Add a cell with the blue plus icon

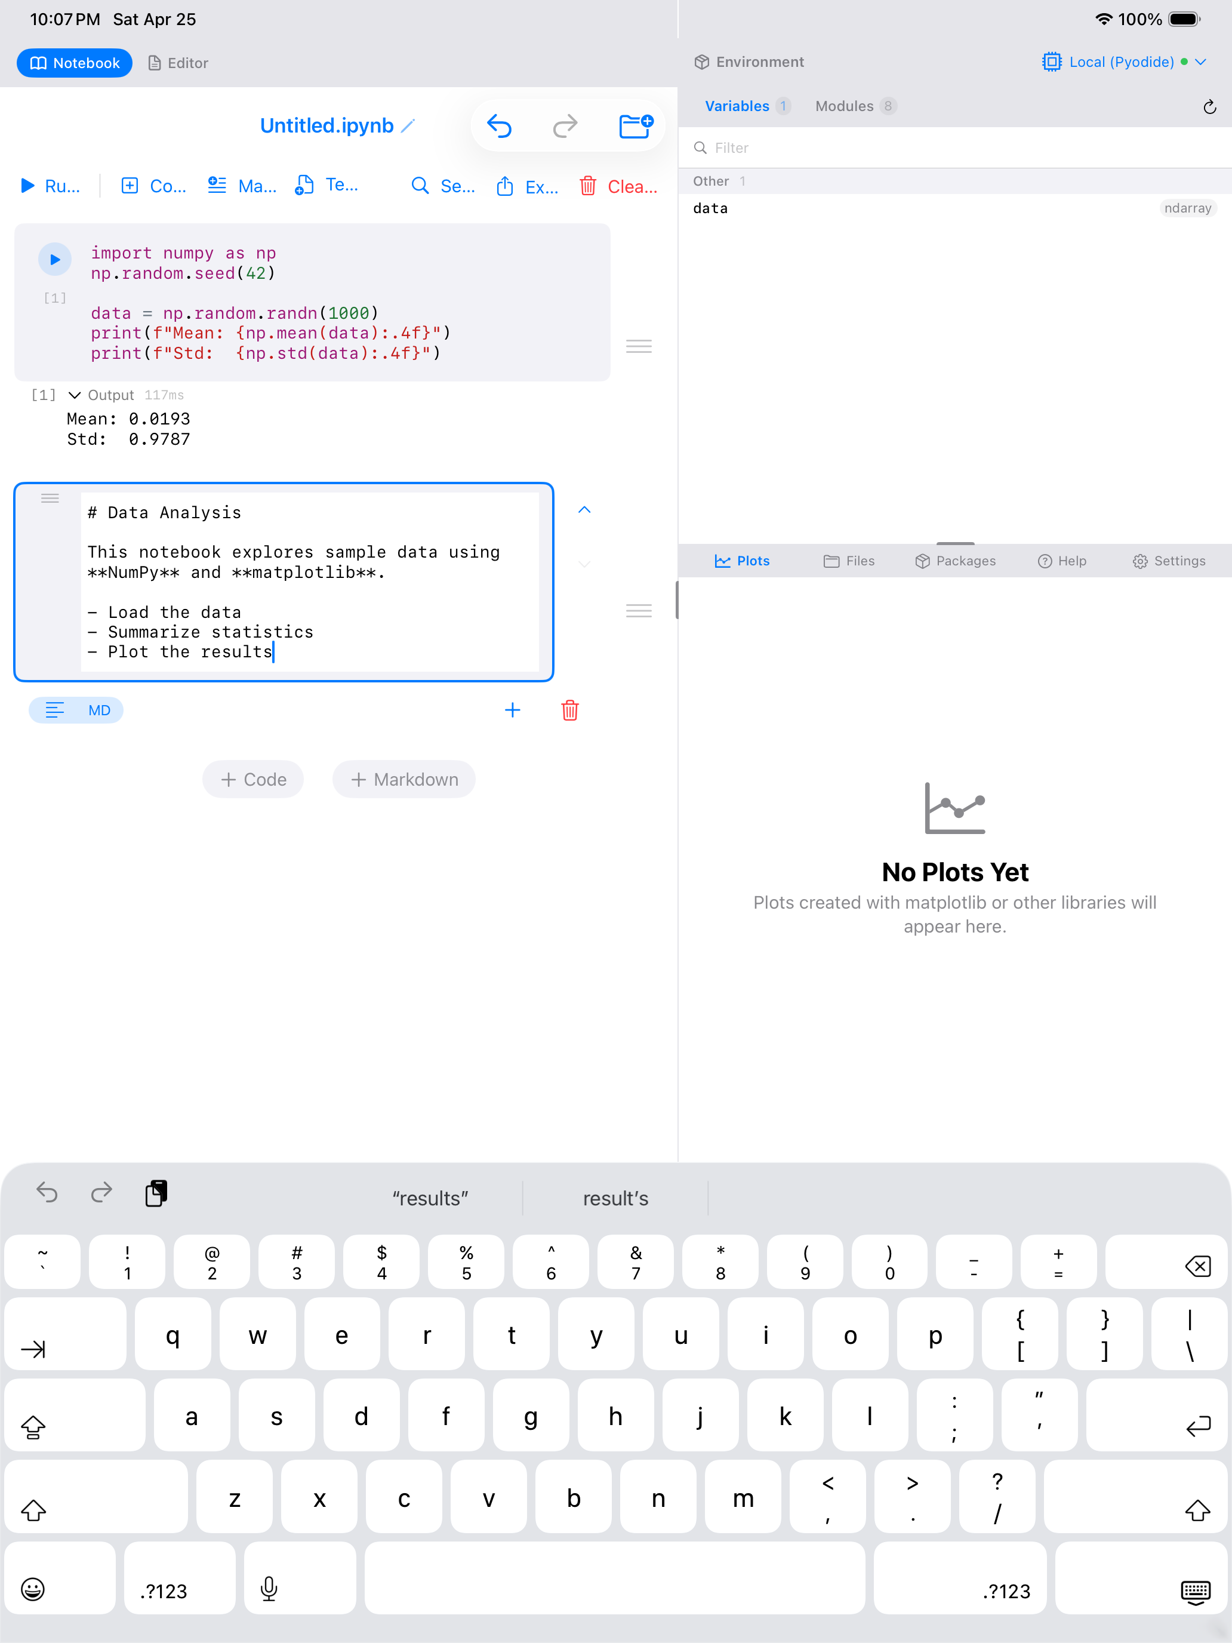click(x=512, y=710)
